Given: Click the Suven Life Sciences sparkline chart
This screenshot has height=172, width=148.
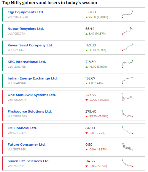Looking at the screenshot, I should point(128,163).
